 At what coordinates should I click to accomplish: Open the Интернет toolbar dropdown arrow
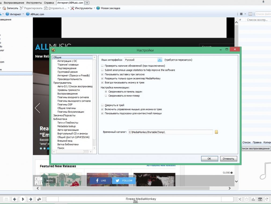[x=23, y=14]
